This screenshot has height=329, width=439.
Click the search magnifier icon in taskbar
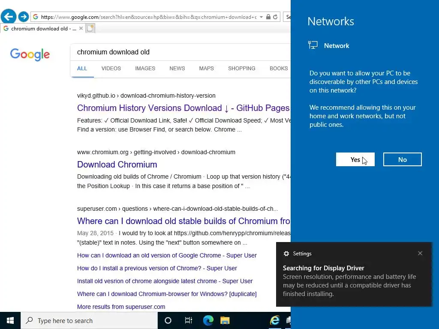point(30,320)
